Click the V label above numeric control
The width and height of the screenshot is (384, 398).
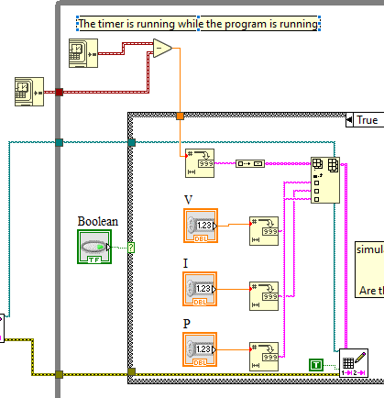[x=189, y=200]
